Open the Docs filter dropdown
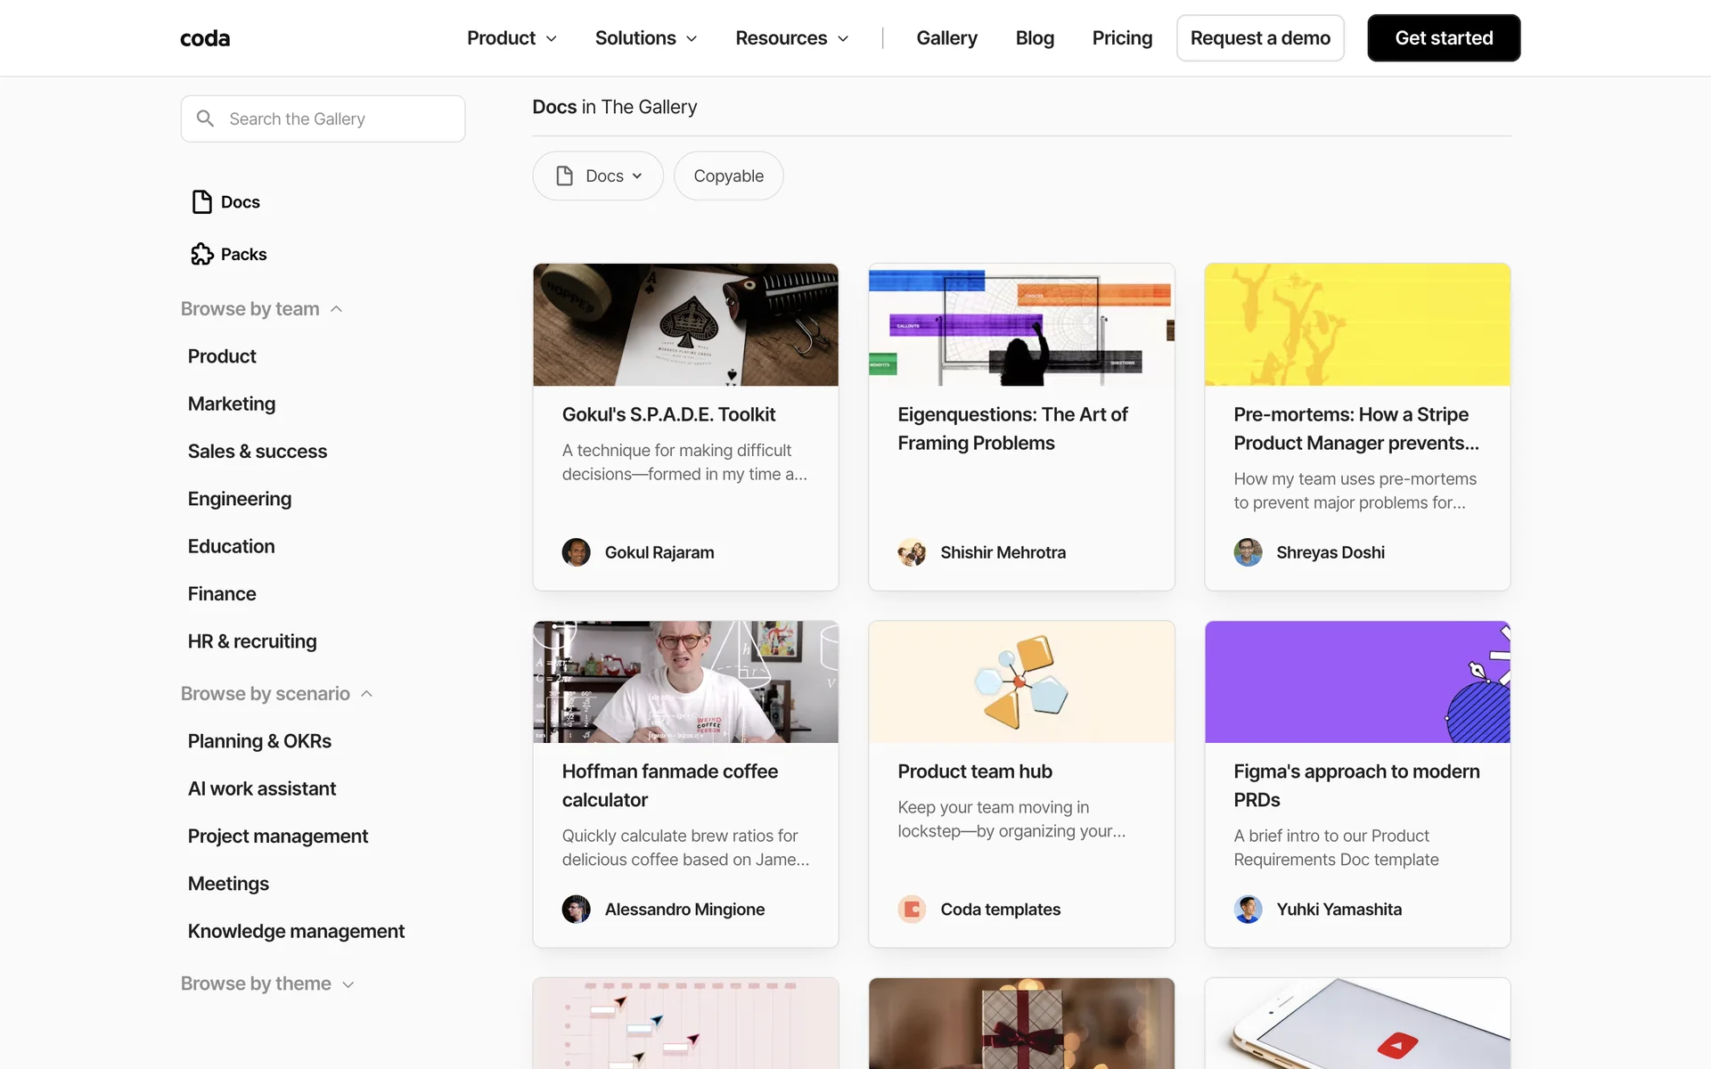 pyautogui.click(x=598, y=176)
